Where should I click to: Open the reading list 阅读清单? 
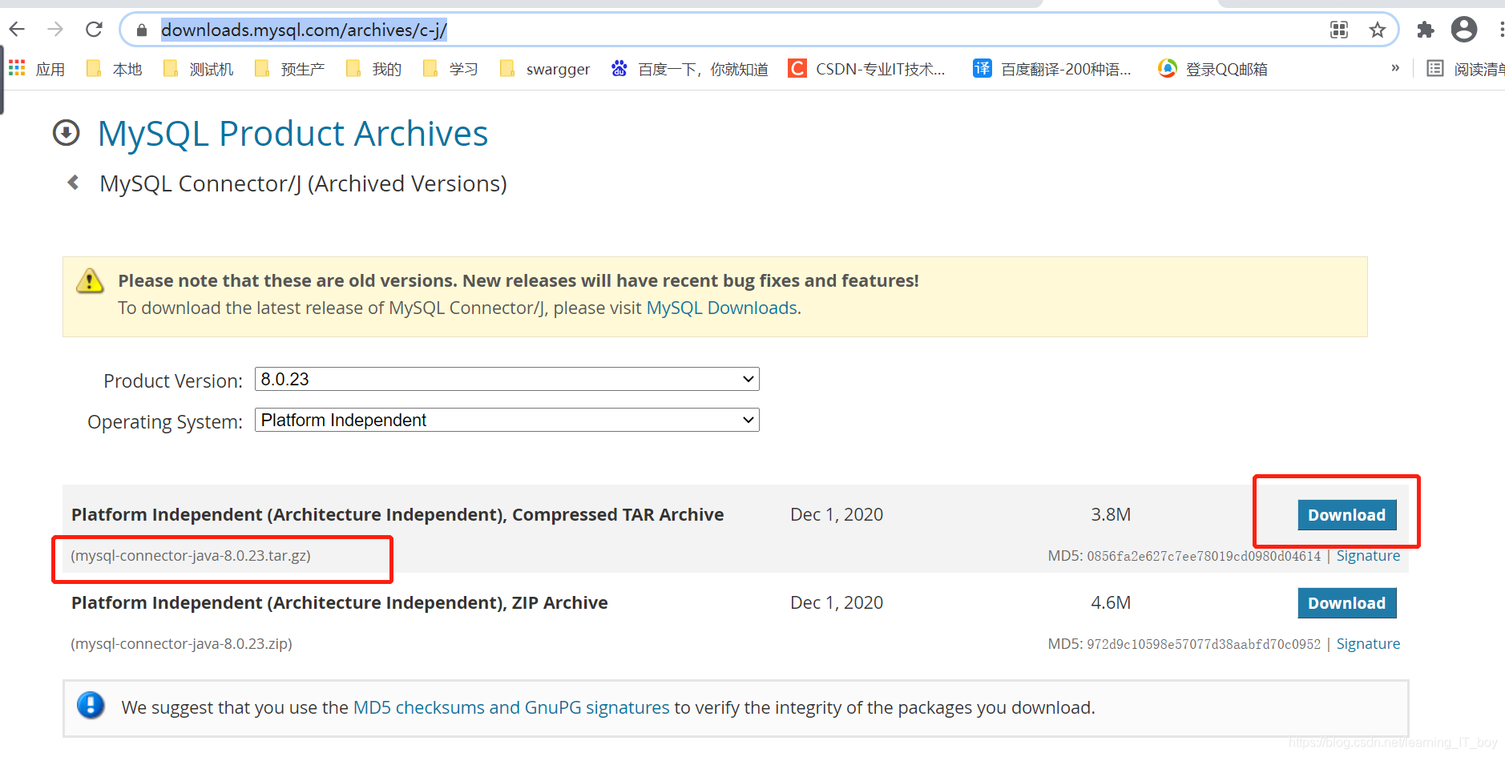1465,69
